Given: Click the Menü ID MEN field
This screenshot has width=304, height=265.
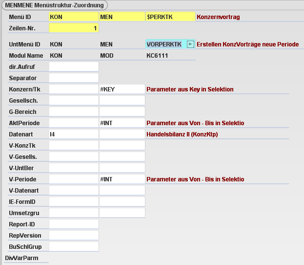Looking at the screenshot, I should 122,17.
